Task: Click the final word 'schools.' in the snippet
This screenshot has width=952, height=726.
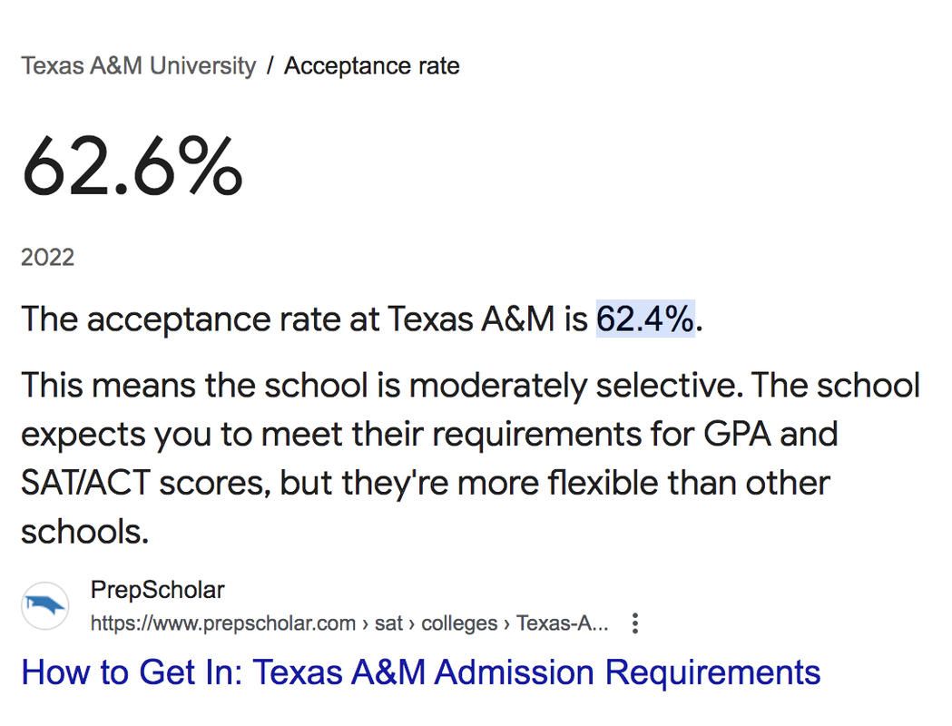Action: tap(84, 532)
